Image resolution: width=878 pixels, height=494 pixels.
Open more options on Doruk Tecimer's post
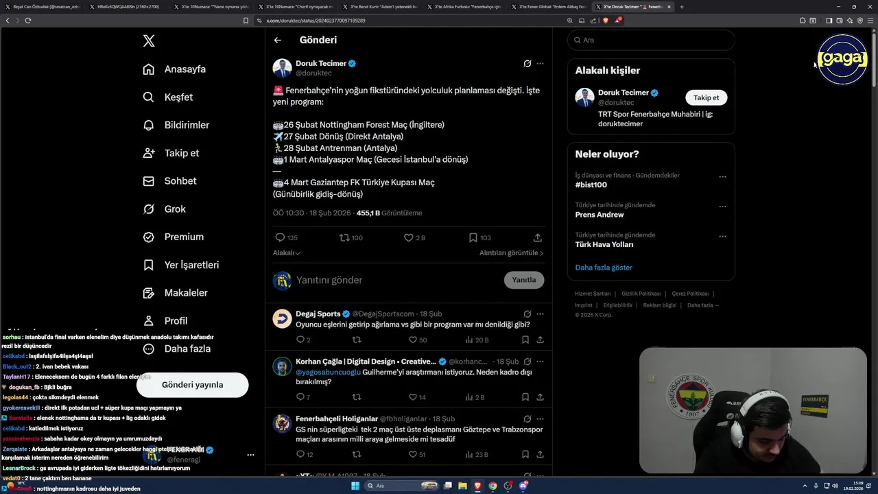541,63
